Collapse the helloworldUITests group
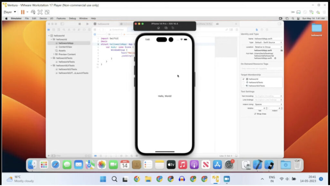Screen dimensions: 330x186 coord(51,66)
